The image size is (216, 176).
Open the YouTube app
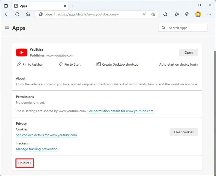coord(189,52)
